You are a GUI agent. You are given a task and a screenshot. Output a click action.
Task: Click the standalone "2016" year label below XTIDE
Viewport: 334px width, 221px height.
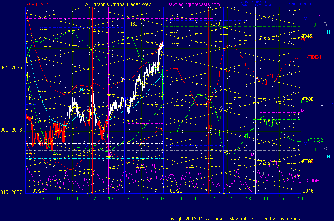308,191
